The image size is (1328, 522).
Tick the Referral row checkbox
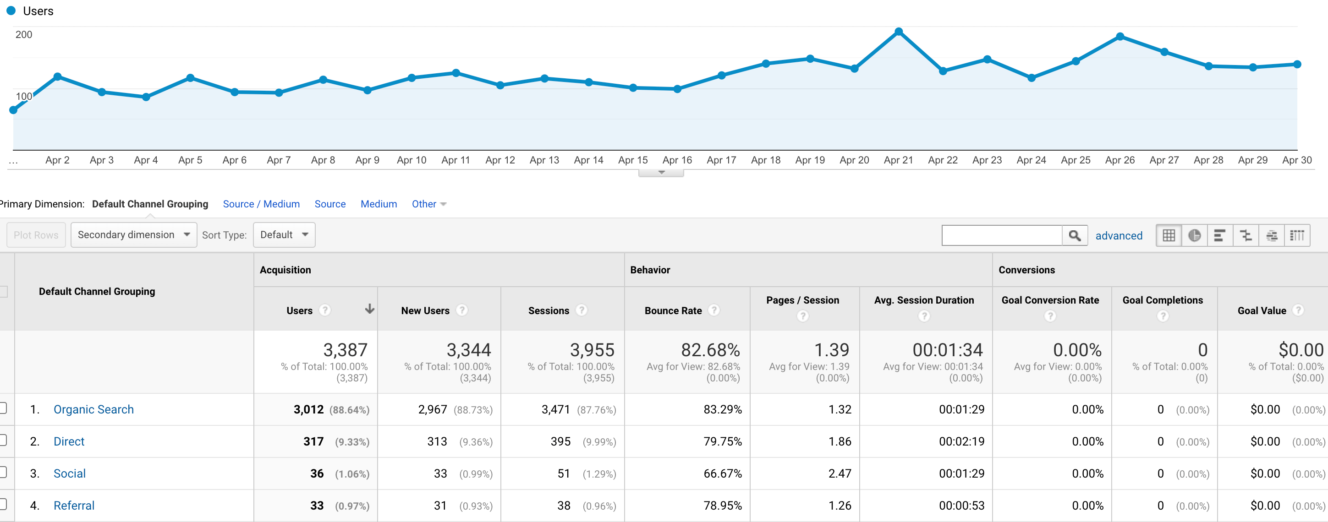click(3, 504)
